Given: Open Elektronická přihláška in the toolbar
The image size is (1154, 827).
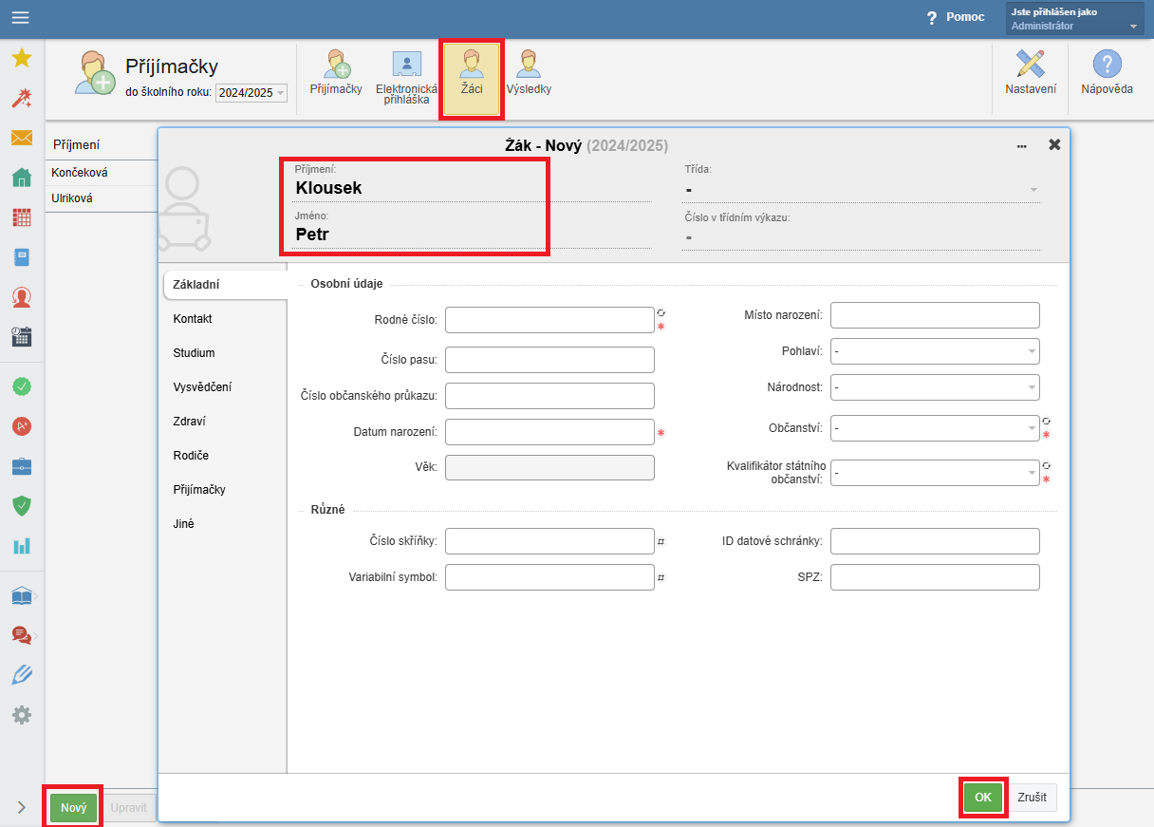Looking at the screenshot, I should (x=407, y=77).
